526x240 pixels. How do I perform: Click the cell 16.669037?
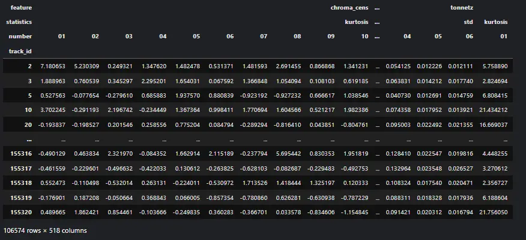click(493, 124)
